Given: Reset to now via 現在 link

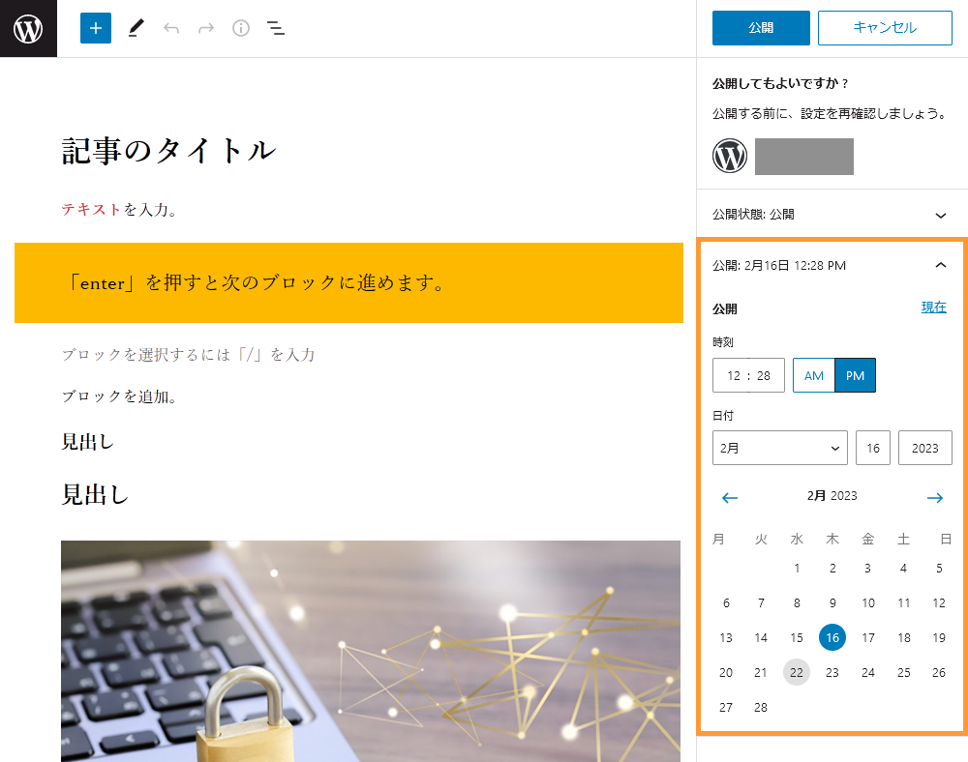Looking at the screenshot, I should coord(933,307).
